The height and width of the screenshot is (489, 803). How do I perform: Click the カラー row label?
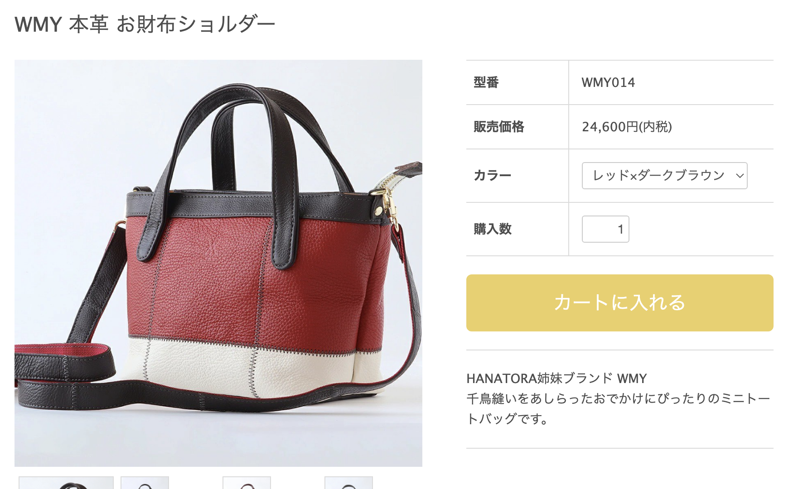493,176
